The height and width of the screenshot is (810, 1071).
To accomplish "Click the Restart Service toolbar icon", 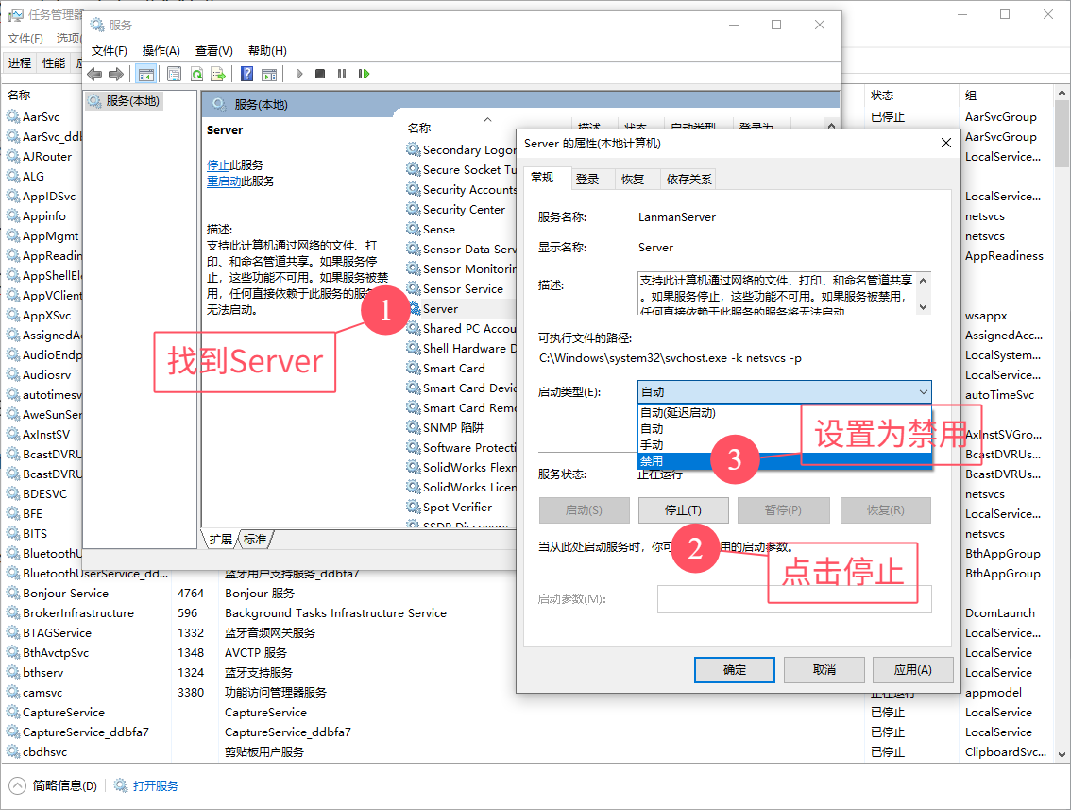I will (x=363, y=74).
